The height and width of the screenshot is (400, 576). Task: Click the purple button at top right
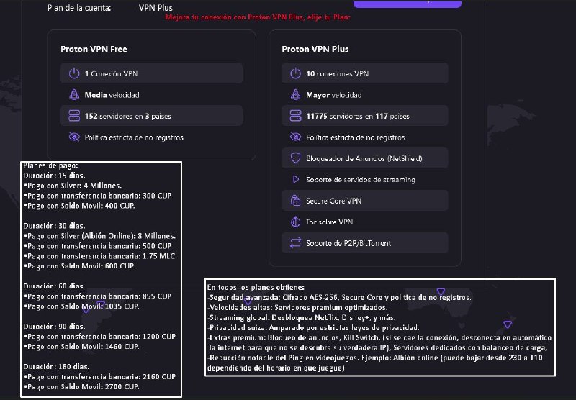tap(408, 4)
